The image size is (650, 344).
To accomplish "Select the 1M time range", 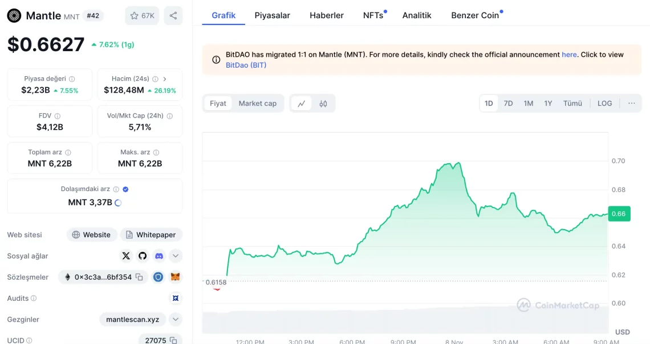I will point(528,103).
